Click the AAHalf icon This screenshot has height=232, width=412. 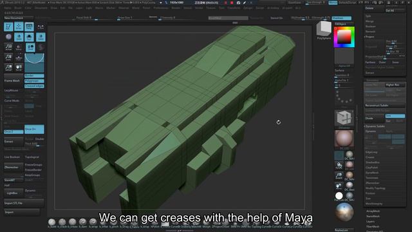pyautogui.click(x=8, y=68)
